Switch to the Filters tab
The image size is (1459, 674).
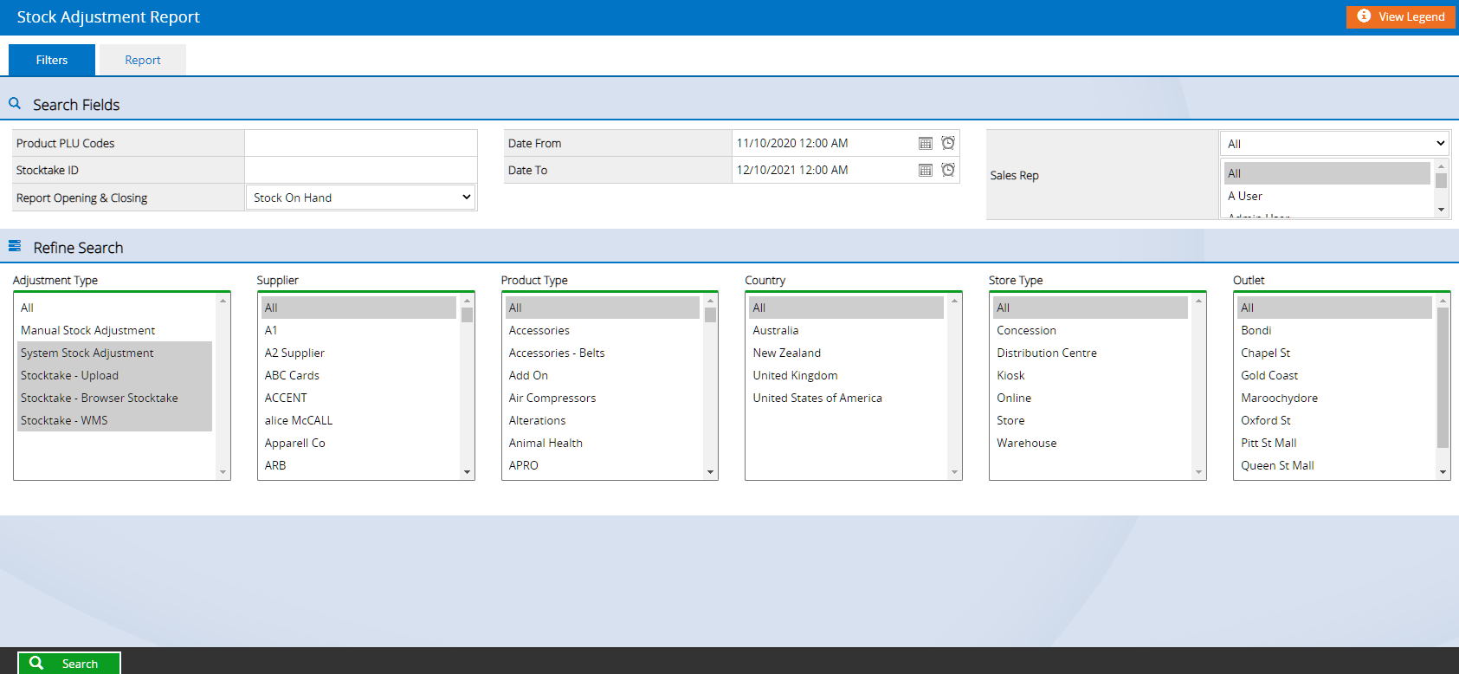click(x=52, y=60)
